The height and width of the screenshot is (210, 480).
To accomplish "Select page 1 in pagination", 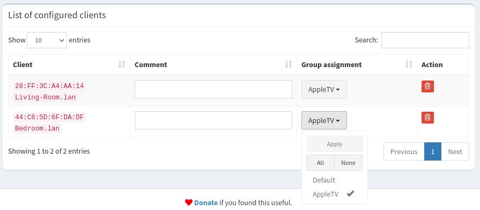I will coord(433,151).
